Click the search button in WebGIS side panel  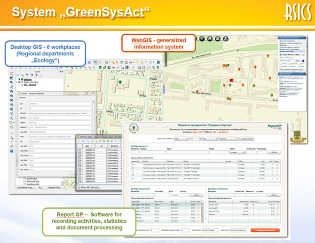(x=298, y=61)
